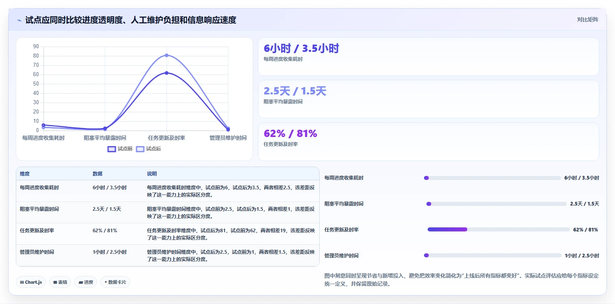Click the 表格 tag
The image size is (615, 304).
(60, 282)
